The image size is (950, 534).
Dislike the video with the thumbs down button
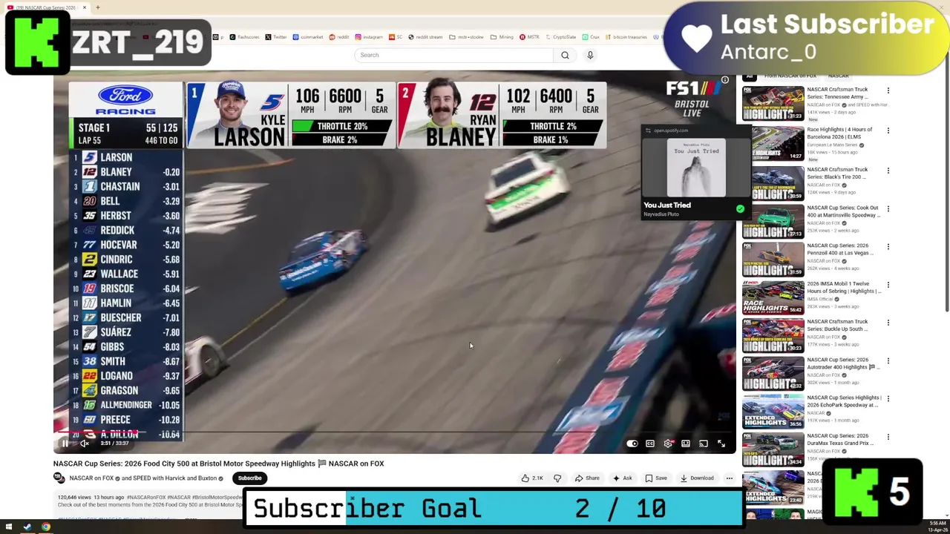(x=557, y=478)
